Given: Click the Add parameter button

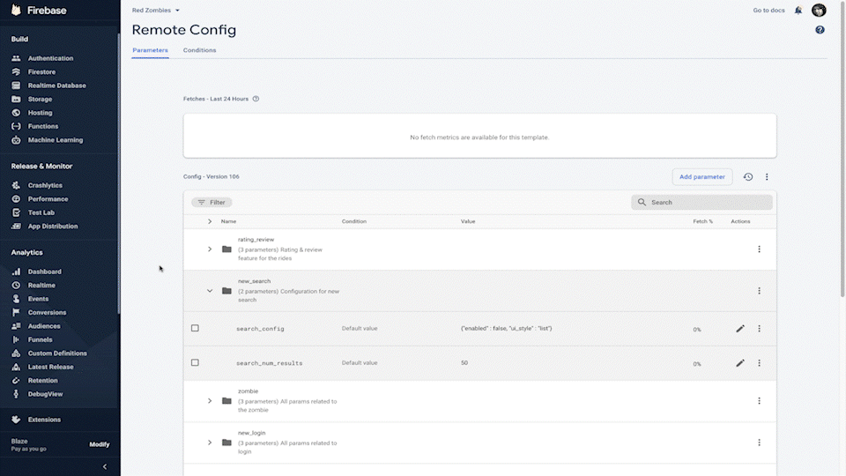Looking at the screenshot, I should click(702, 176).
